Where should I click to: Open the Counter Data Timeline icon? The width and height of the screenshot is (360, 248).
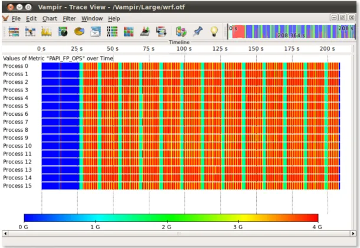point(47,31)
